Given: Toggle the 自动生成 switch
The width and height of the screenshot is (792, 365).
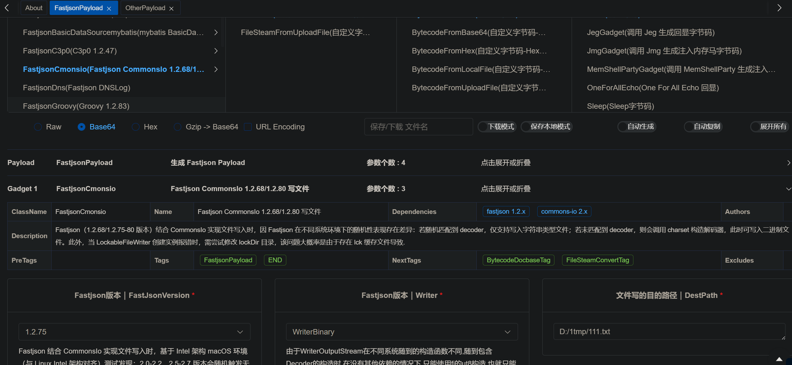Looking at the screenshot, I should (637, 127).
